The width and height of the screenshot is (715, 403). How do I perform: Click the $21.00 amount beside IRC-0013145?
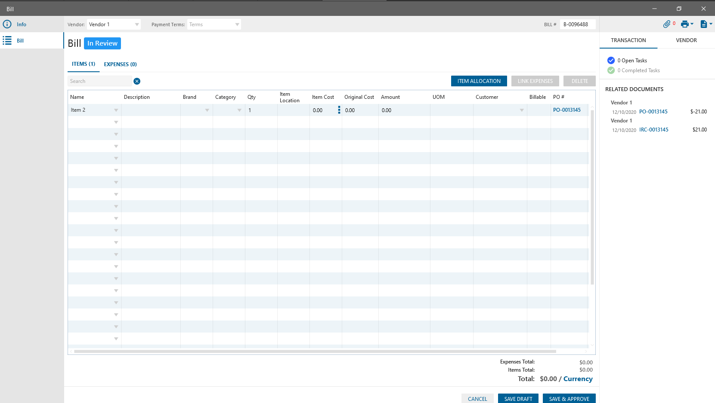[700, 130]
